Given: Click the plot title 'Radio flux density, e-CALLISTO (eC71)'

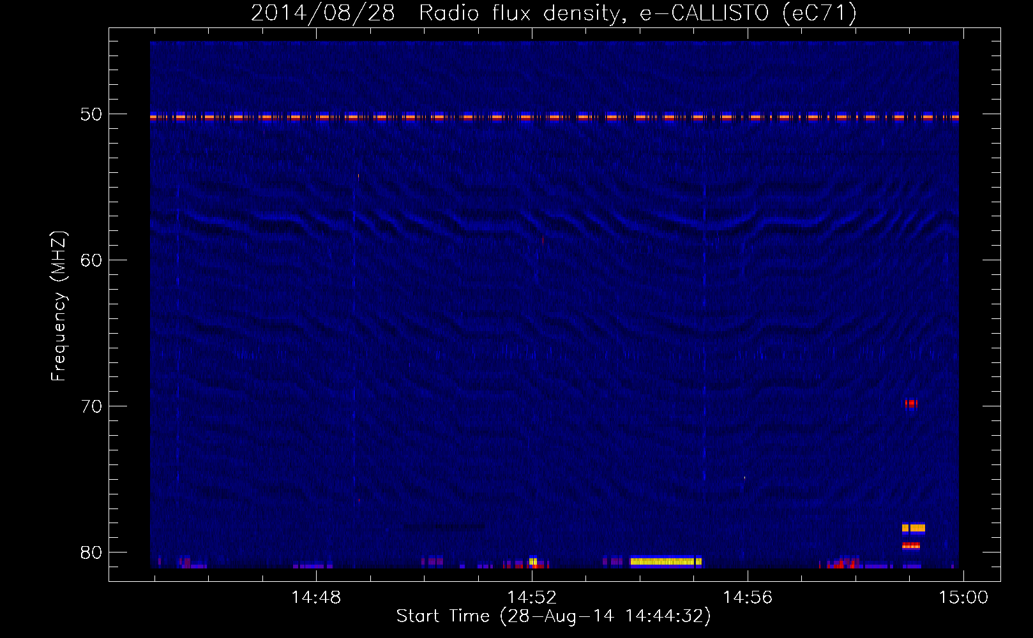Looking at the screenshot, I should 637,13.
